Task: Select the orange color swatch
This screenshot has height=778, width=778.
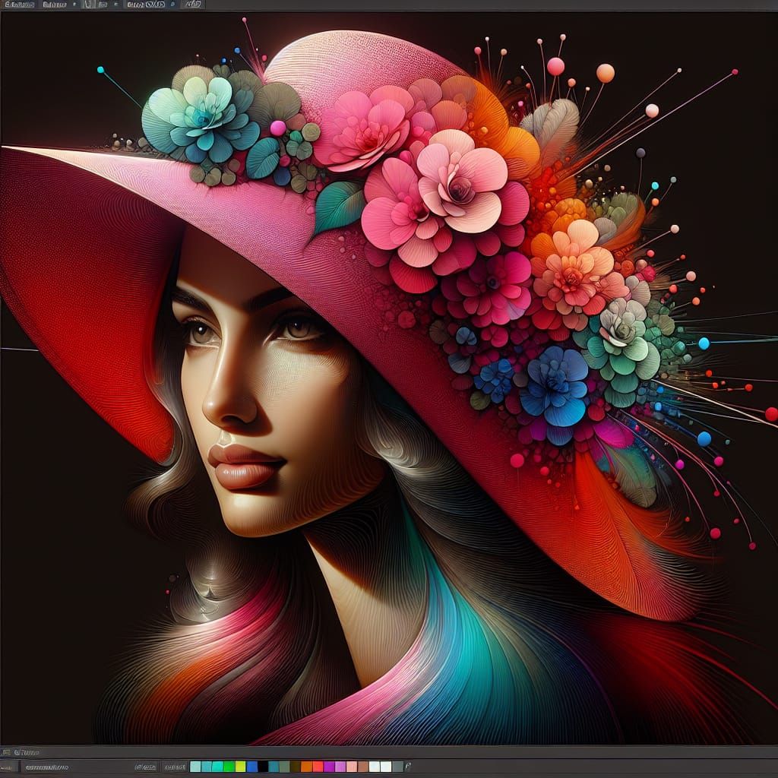Action: (306, 767)
